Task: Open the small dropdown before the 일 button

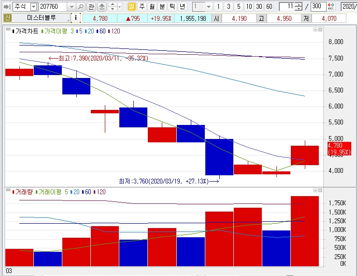Action: point(120,7)
